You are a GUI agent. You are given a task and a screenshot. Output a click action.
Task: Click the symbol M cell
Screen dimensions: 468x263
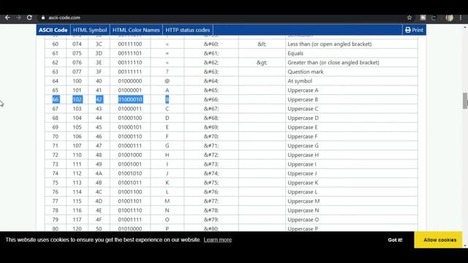[167, 201]
